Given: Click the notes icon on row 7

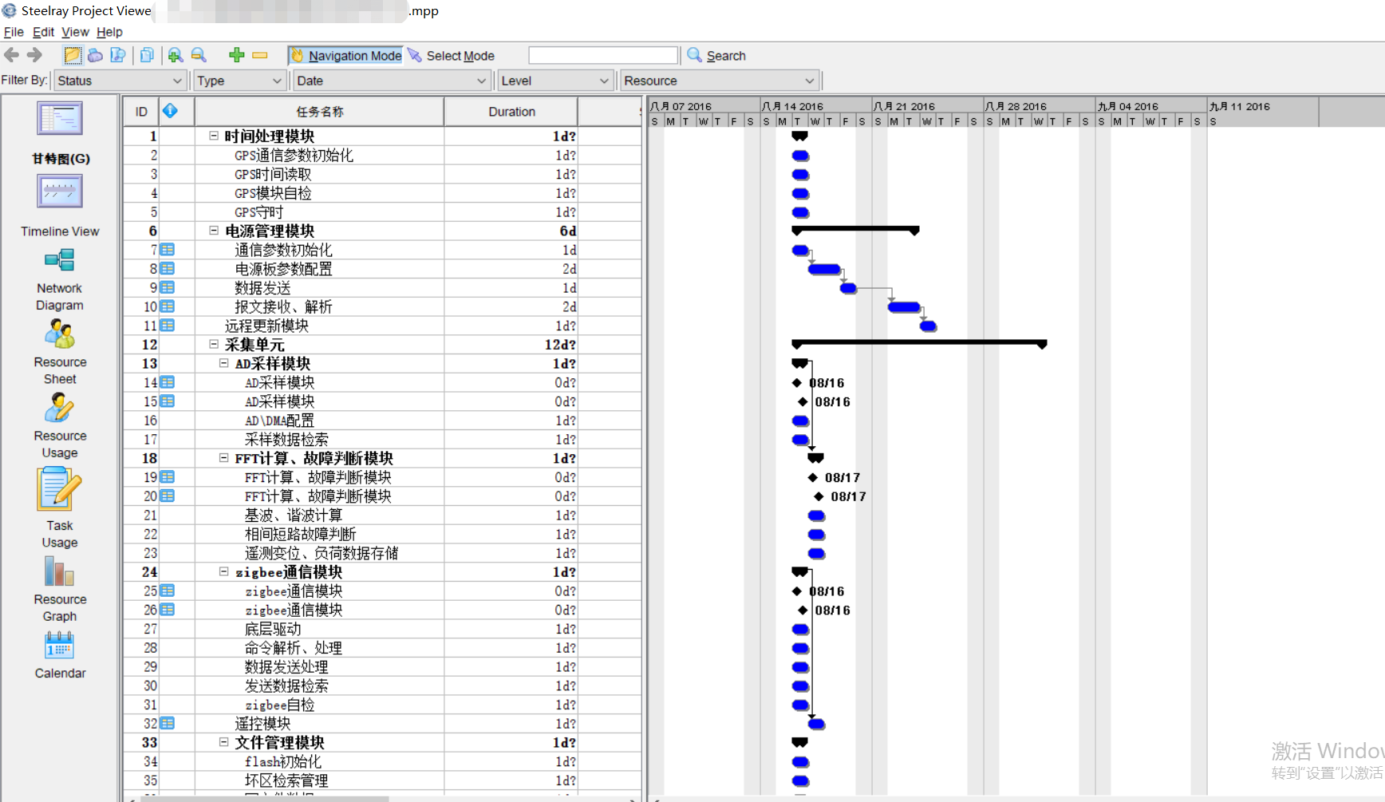Looking at the screenshot, I should pyautogui.click(x=168, y=250).
